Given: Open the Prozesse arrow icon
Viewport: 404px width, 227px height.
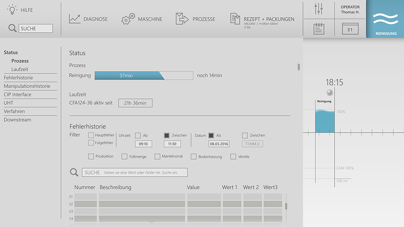Looking at the screenshot, I should tap(182, 18).
